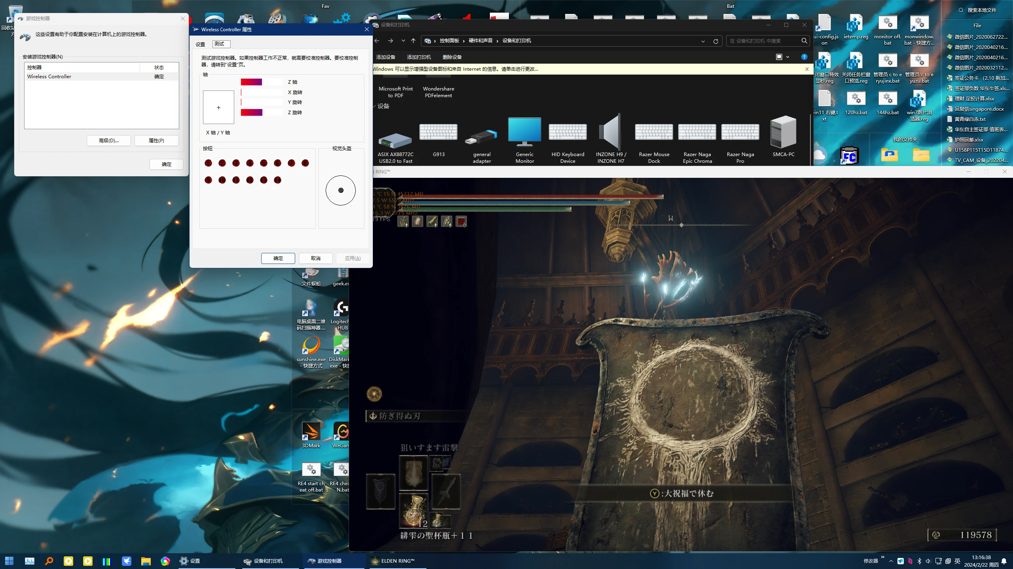This screenshot has width=1013, height=569.
Task: Click 添加打印机 in the command bar
Action: tap(419, 57)
